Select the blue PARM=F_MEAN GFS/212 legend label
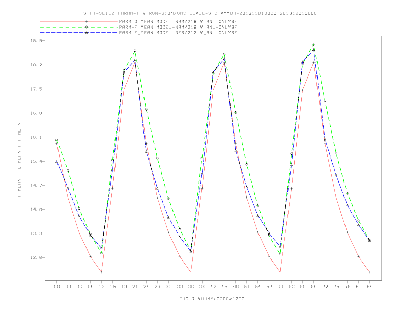The image size is (403, 312). 178,33
